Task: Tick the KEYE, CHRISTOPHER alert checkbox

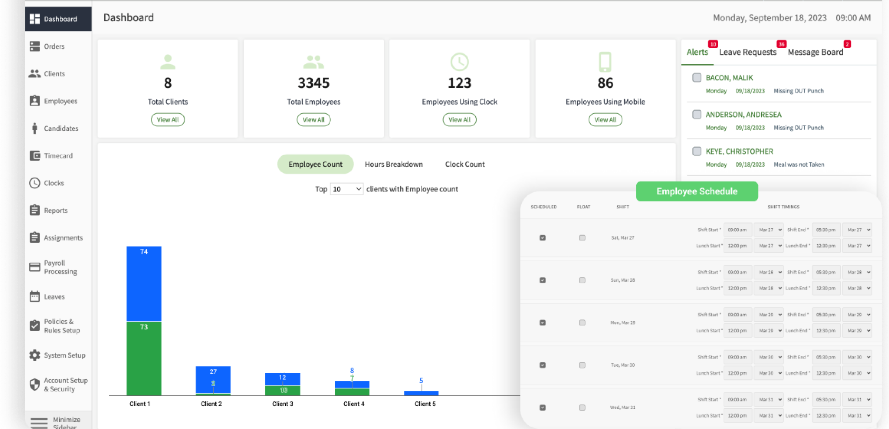Action: tap(696, 151)
